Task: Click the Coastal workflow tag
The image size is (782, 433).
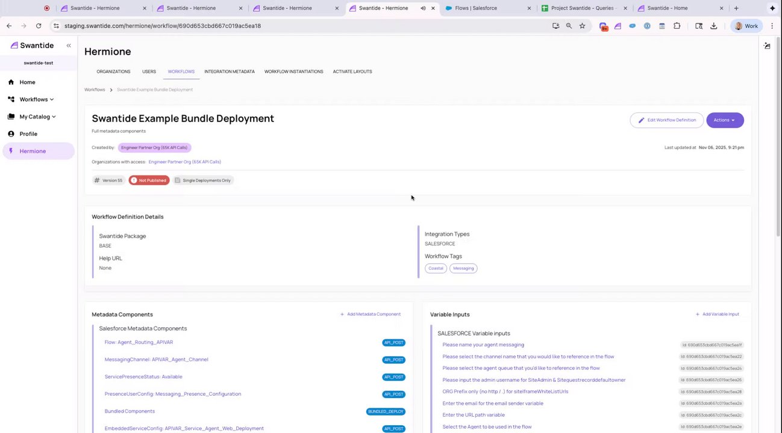Action: tap(436, 268)
